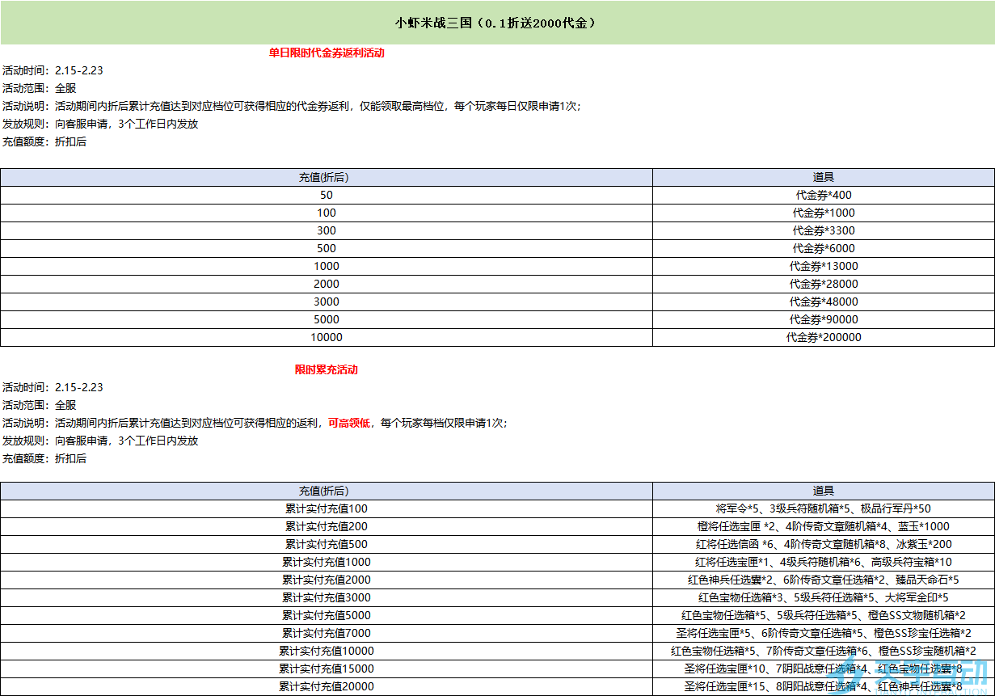Click the reward cell containing 蓝玉*1000
This screenshot has height=696, width=995.
823,526
